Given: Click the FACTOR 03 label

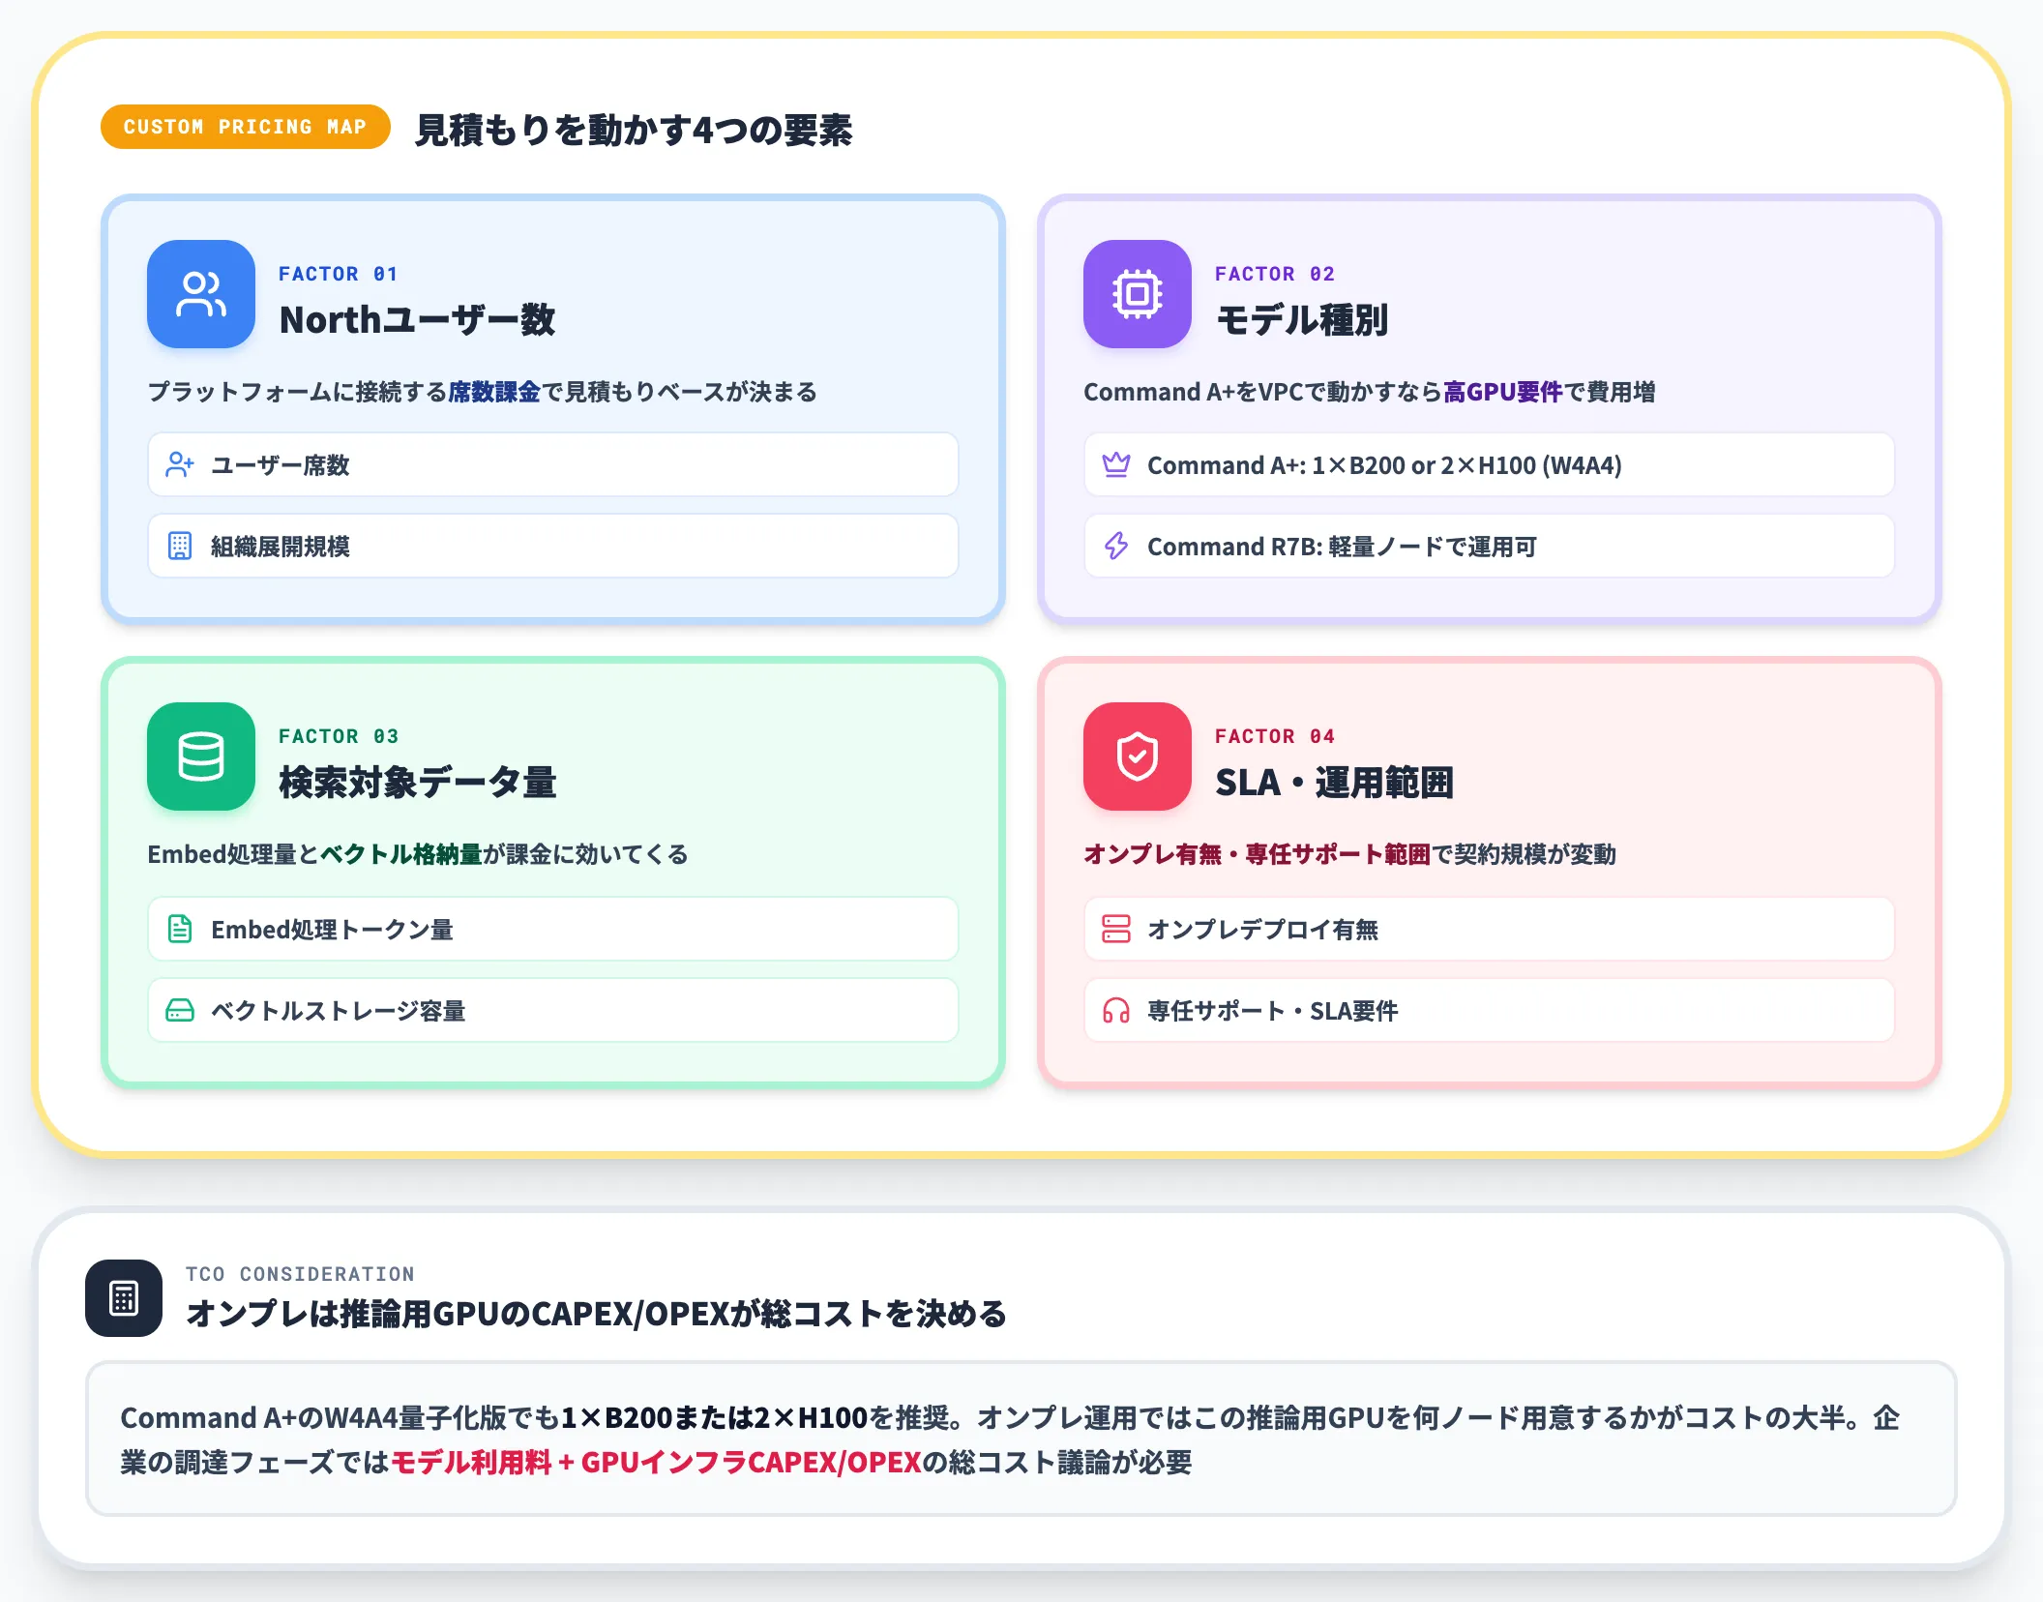Looking at the screenshot, I should (x=339, y=736).
